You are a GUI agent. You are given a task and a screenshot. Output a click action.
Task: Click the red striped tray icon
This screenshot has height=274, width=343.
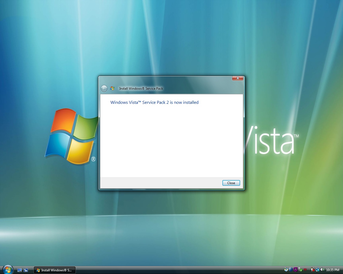pyautogui.click(x=305, y=270)
